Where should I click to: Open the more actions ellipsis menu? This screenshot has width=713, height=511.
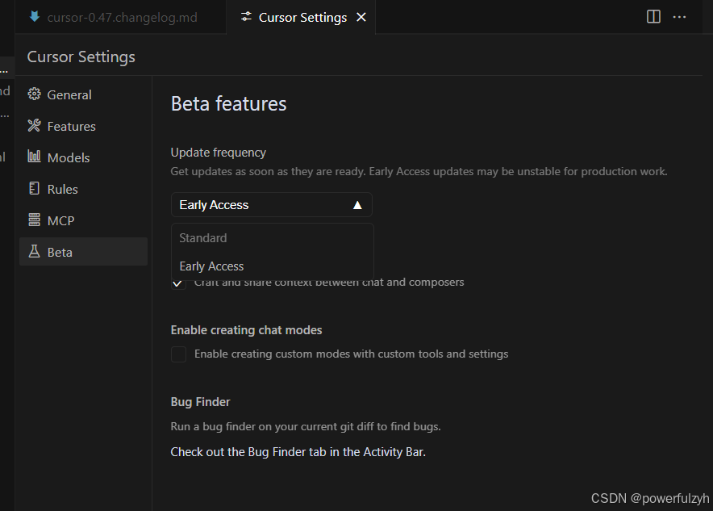click(680, 17)
